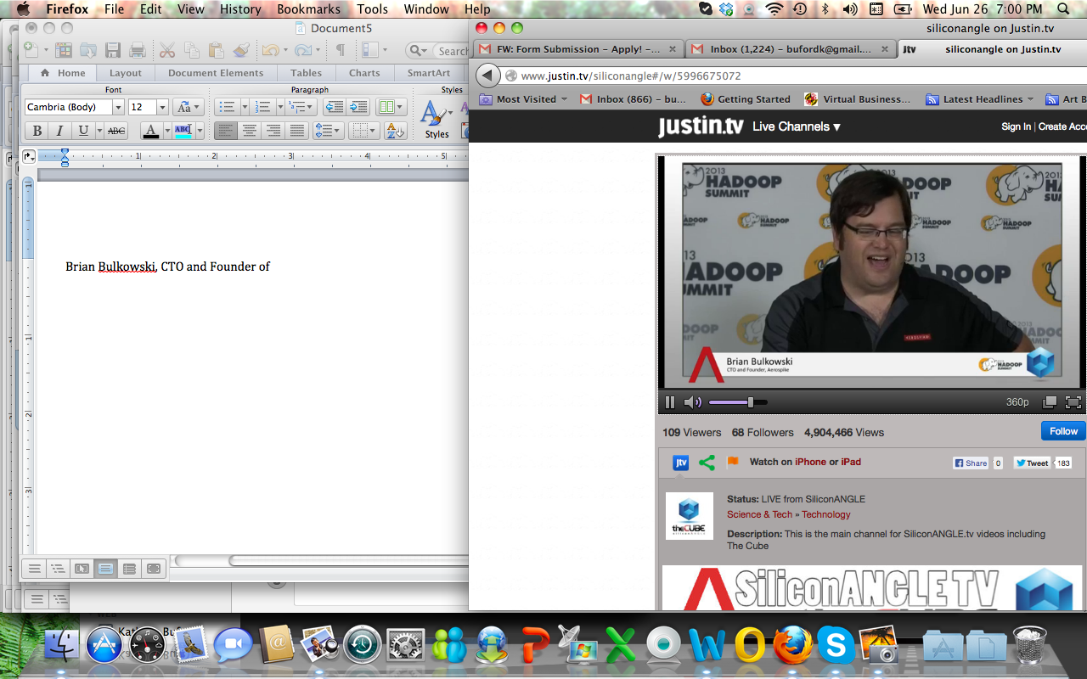Open the Cambria (Body) font name dropdown

tap(119, 108)
